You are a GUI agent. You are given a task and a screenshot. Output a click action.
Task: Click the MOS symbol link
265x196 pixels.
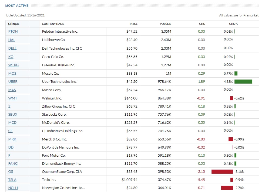click(x=12, y=74)
